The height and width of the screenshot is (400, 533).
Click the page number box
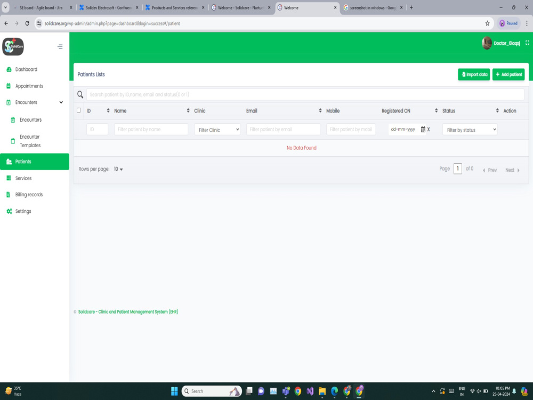[457, 169]
